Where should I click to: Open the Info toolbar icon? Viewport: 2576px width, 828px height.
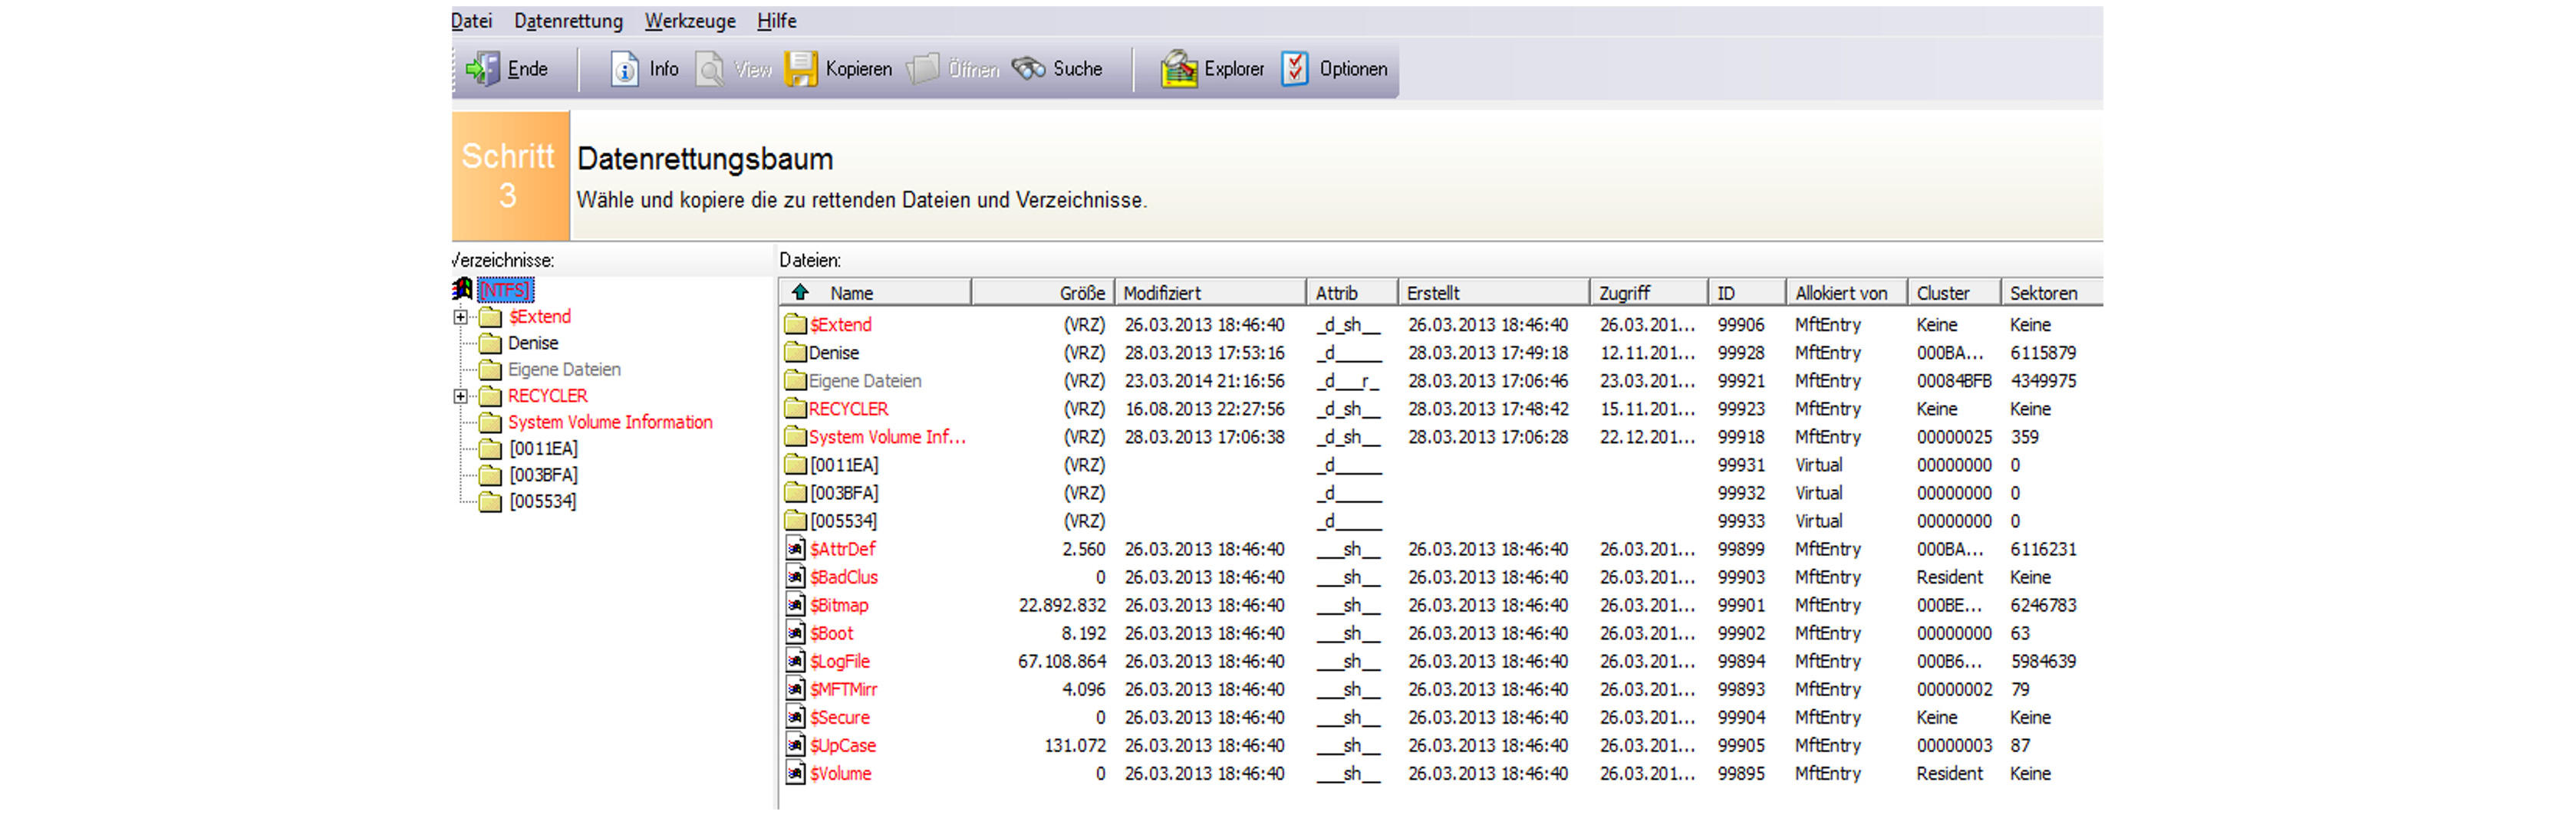tap(624, 69)
